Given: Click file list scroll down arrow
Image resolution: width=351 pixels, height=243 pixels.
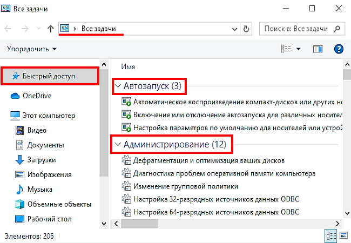Looking at the screenshot, I should 347,213.
